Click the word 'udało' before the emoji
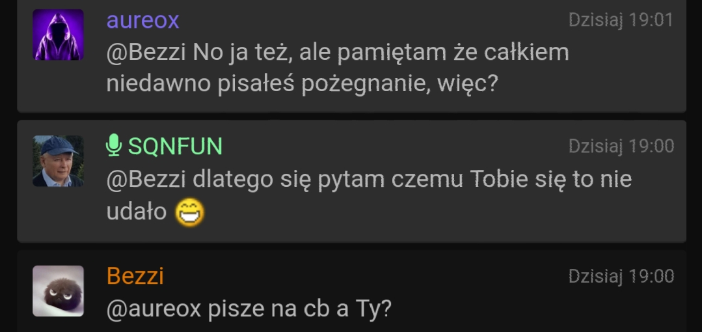 pos(137,212)
